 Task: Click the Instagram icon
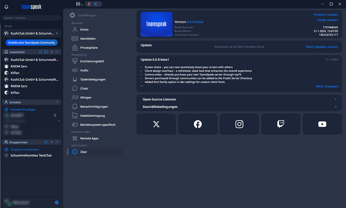tap(239, 124)
